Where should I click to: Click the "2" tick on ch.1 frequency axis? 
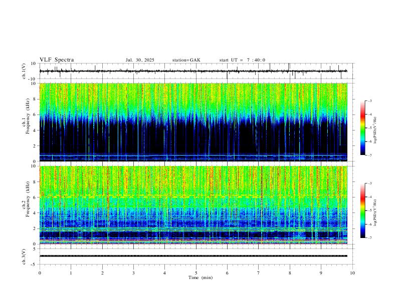click(x=35, y=145)
